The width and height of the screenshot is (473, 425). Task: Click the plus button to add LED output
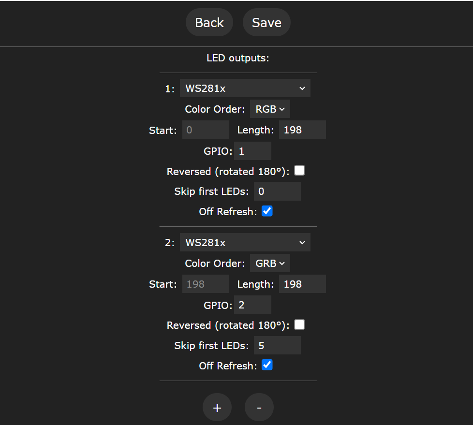(x=217, y=408)
